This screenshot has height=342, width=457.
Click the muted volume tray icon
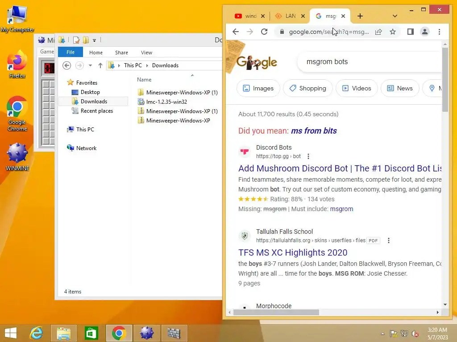tap(415, 334)
